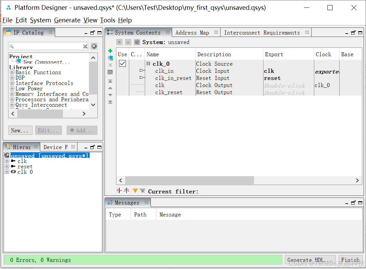
Task: Toggle the Use checkbox for clk_0
Action: 122,63
